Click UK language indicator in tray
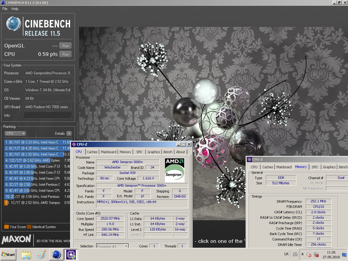The width and height of the screenshot is (348, 261). pyautogui.click(x=286, y=254)
